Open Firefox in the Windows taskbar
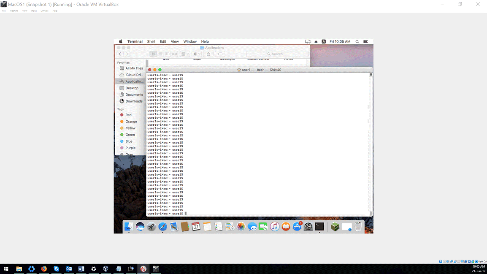Image resolution: width=487 pixels, height=274 pixels. click(44, 269)
